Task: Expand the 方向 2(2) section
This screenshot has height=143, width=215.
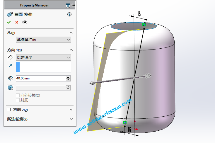Action: click(71, 110)
